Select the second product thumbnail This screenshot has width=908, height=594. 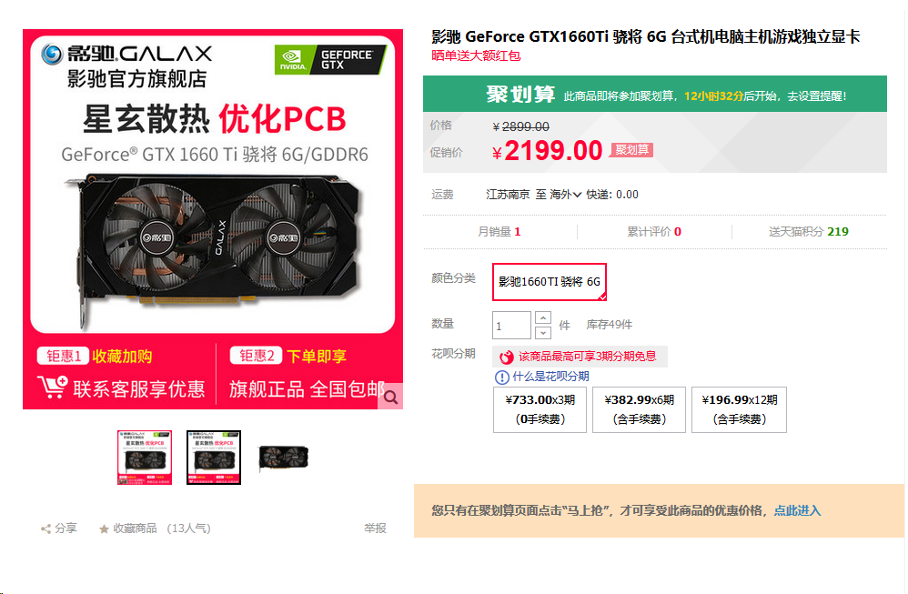click(x=214, y=458)
